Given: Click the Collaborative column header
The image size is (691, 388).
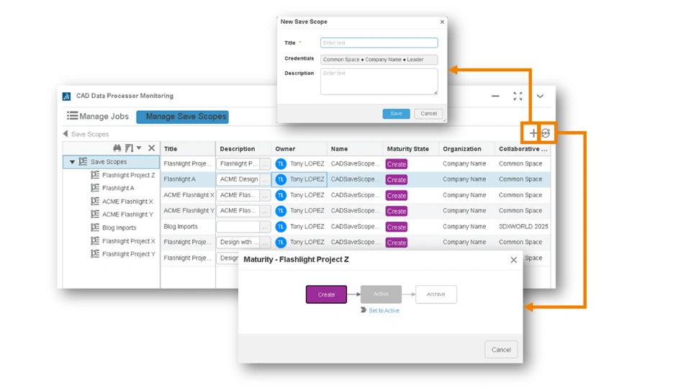Looking at the screenshot, I should [523, 149].
